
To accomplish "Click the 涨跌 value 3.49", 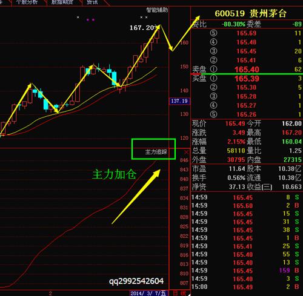I will (239, 133).
